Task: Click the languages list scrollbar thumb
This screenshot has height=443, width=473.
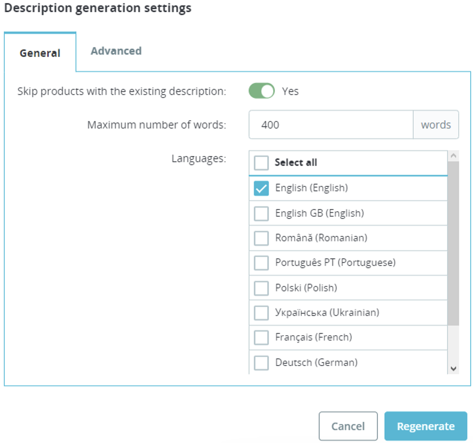Action: coord(453,243)
